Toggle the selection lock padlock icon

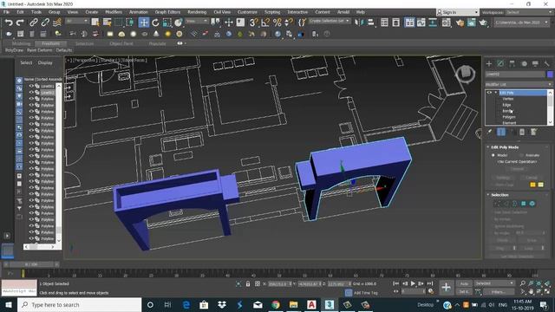(x=248, y=283)
